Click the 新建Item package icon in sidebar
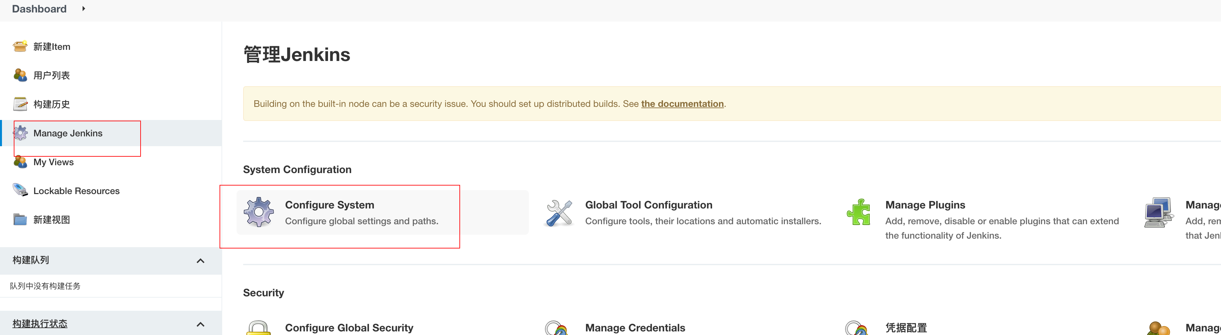This screenshot has width=1221, height=335. coord(20,46)
